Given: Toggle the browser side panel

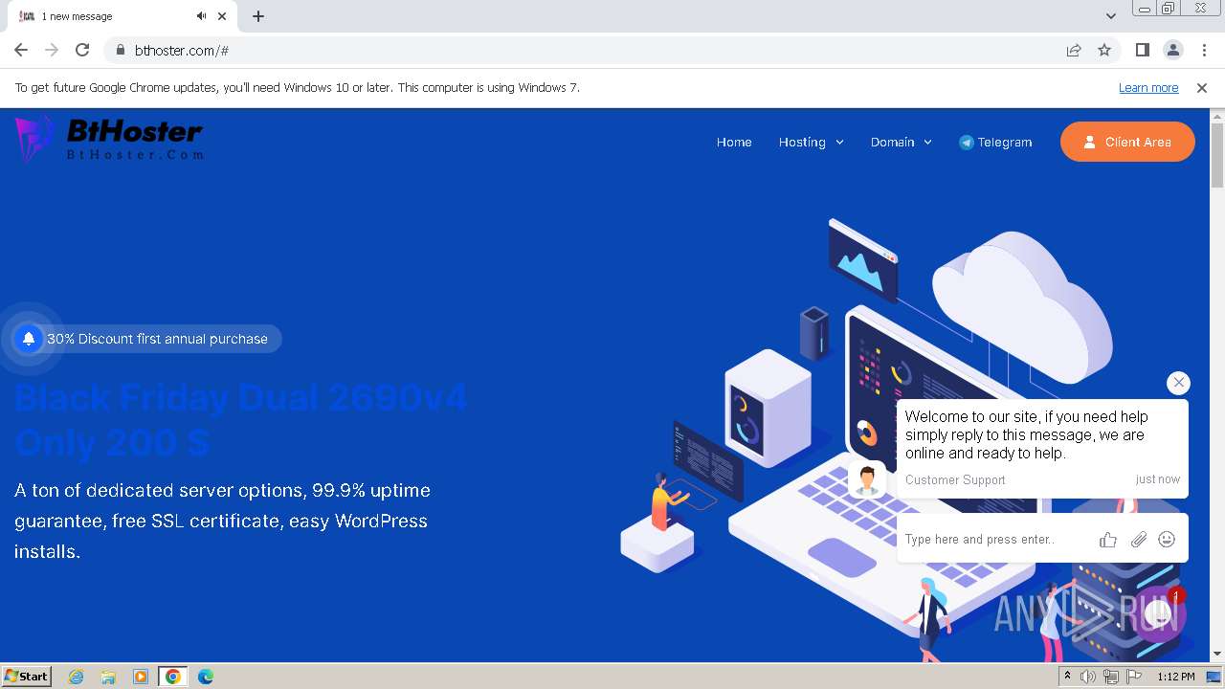Looking at the screenshot, I should click(1142, 50).
